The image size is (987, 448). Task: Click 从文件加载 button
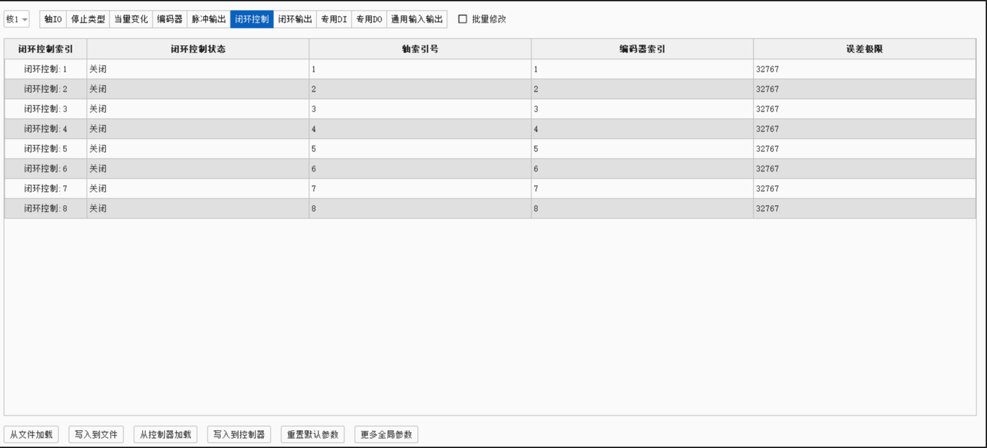[31, 435]
